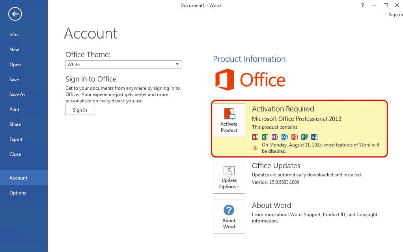Image resolution: width=403 pixels, height=252 pixels.
Task: Go to the Open page
Action: [x=15, y=65]
